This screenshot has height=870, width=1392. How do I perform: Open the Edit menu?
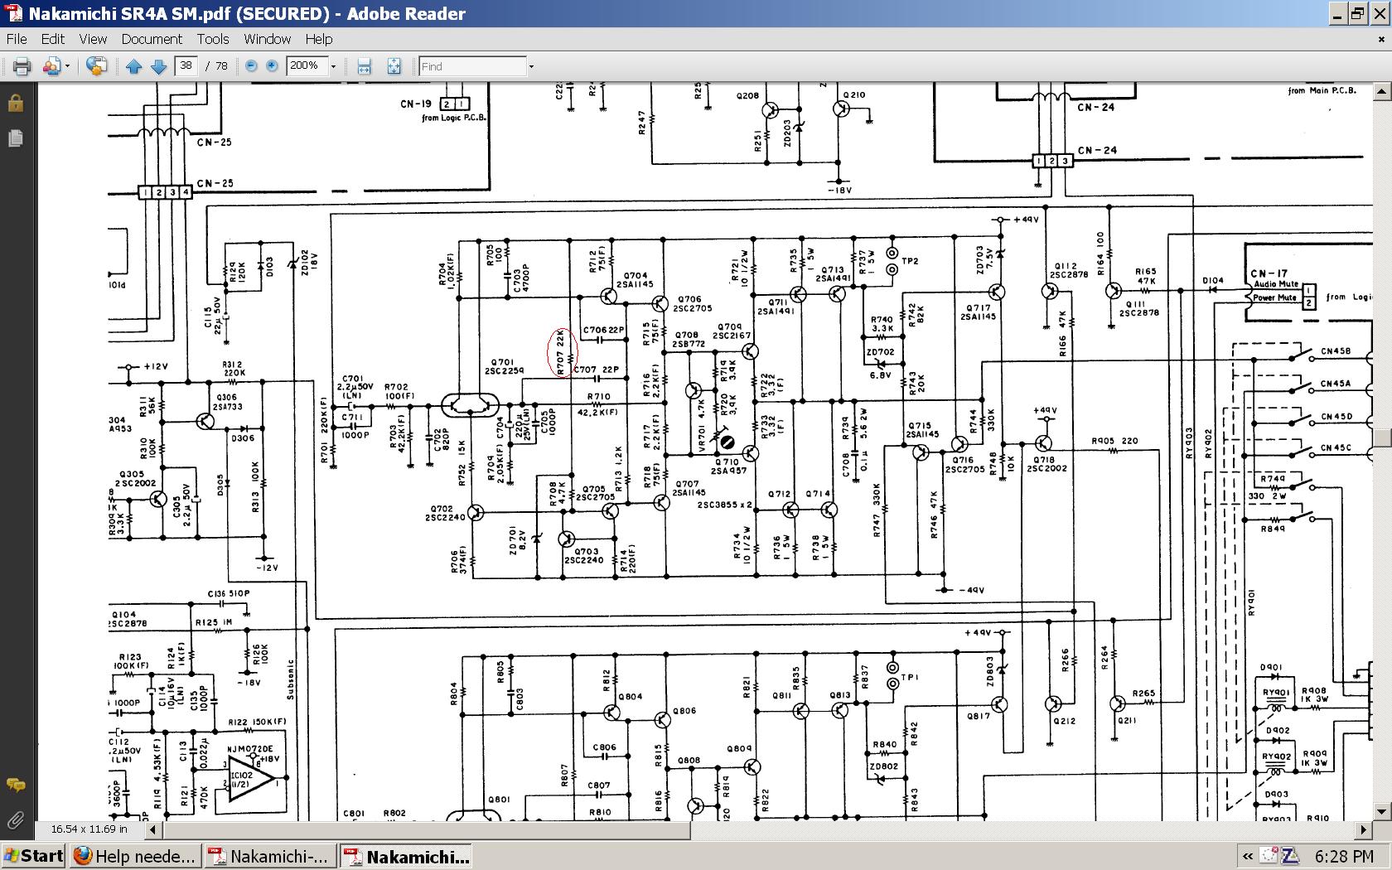[x=53, y=39]
